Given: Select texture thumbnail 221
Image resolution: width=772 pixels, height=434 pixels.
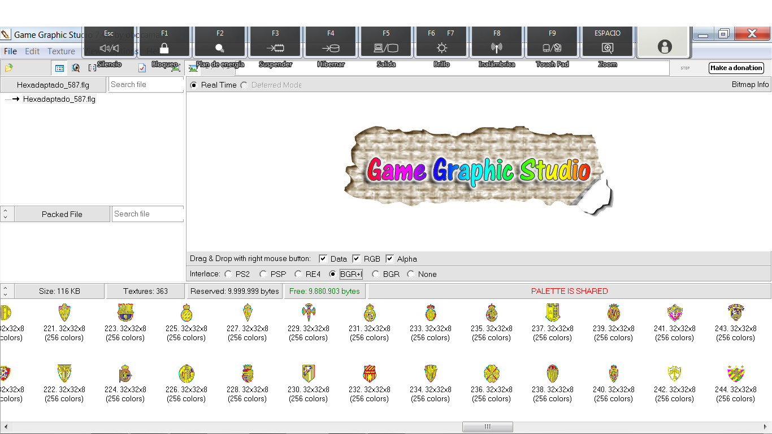Looking at the screenshot, I should tap(64, 313).
